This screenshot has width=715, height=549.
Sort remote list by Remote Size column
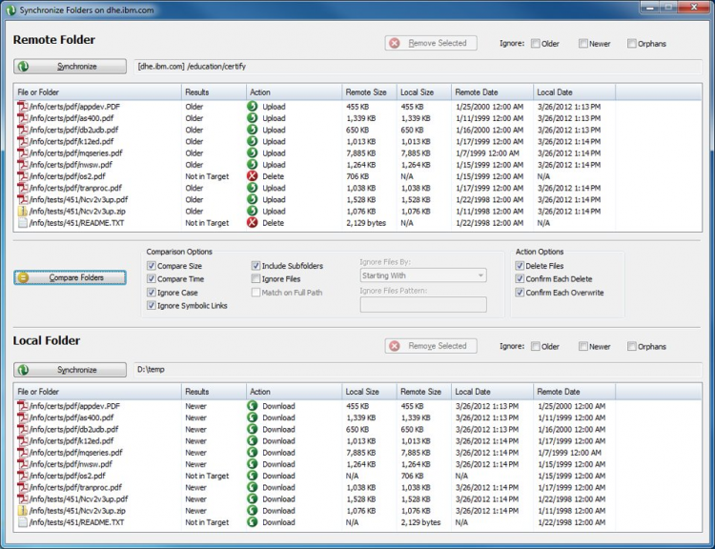(x=366, y=92)
